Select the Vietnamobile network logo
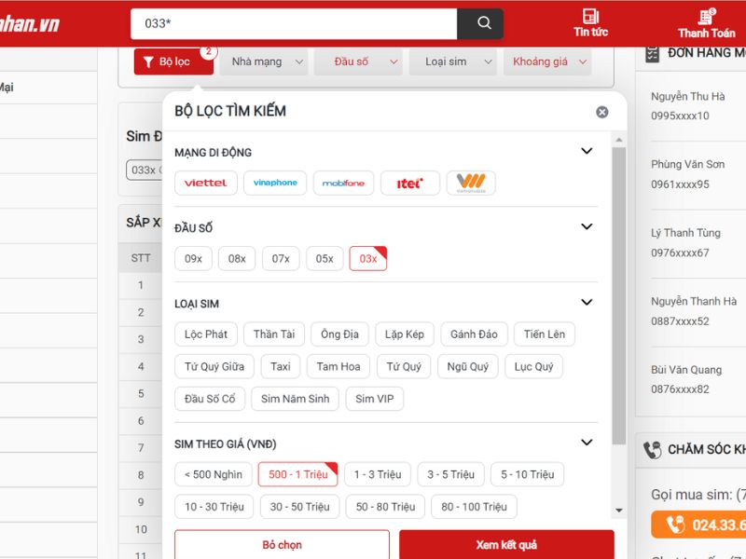The image size is (746, 559). pyautogui.click(x=471, y=183)
